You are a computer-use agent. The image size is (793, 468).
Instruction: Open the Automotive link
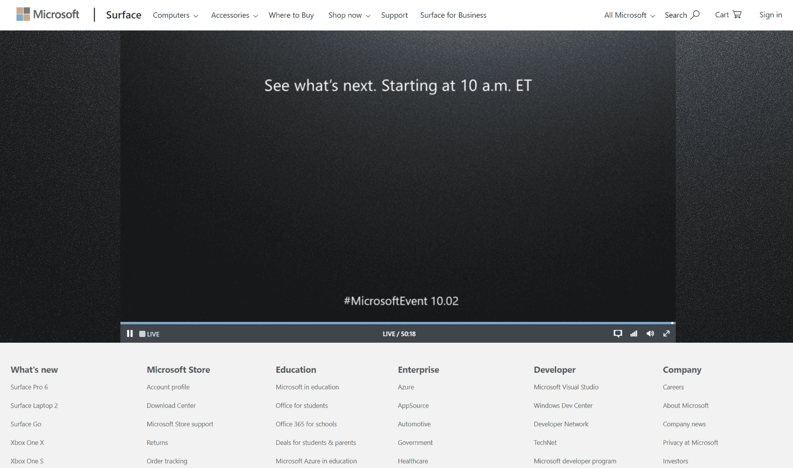tap(414, 424)
